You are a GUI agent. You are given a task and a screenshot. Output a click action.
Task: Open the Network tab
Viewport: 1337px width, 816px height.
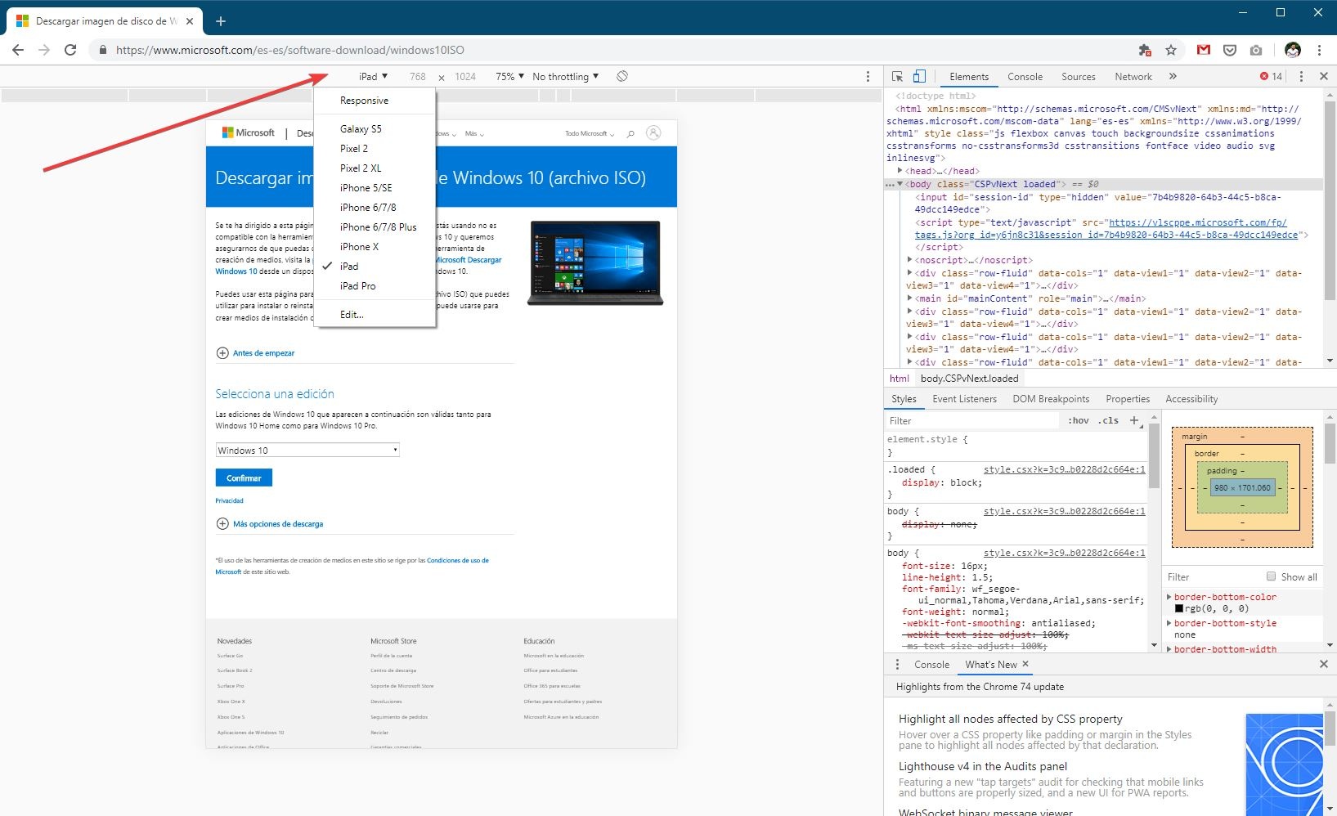1133,76
